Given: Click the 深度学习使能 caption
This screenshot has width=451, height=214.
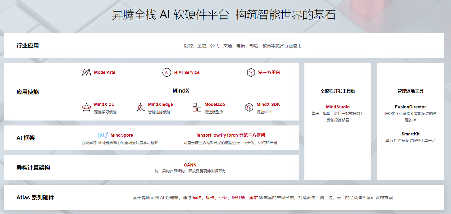Looking at the screenshot, I should coord(105,112).
